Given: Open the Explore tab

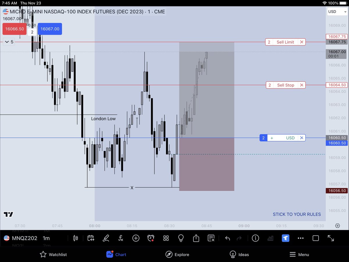Looking at the screenshot, I should 177,254.
